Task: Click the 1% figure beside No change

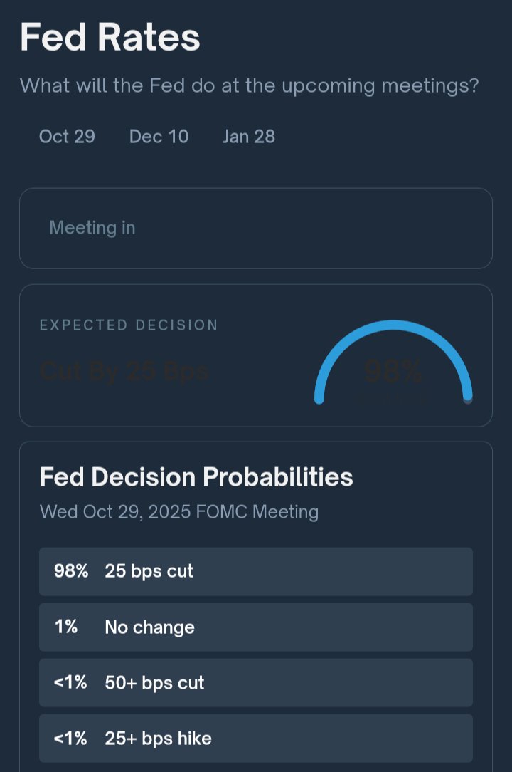Action: tap(66, 627)
